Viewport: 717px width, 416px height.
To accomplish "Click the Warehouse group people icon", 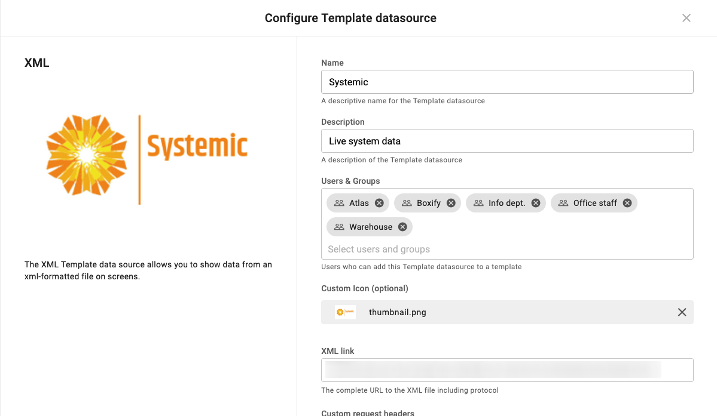I will tap(339, 227).
